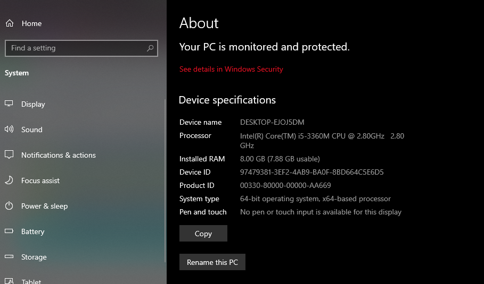Click Your PC is monitored text
Viewport: 484px width, 284px height.
264,47
